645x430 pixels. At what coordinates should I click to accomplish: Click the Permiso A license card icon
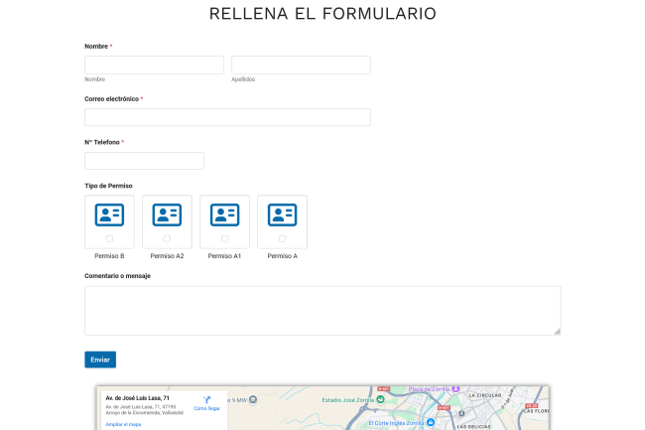tap(282, 215)
